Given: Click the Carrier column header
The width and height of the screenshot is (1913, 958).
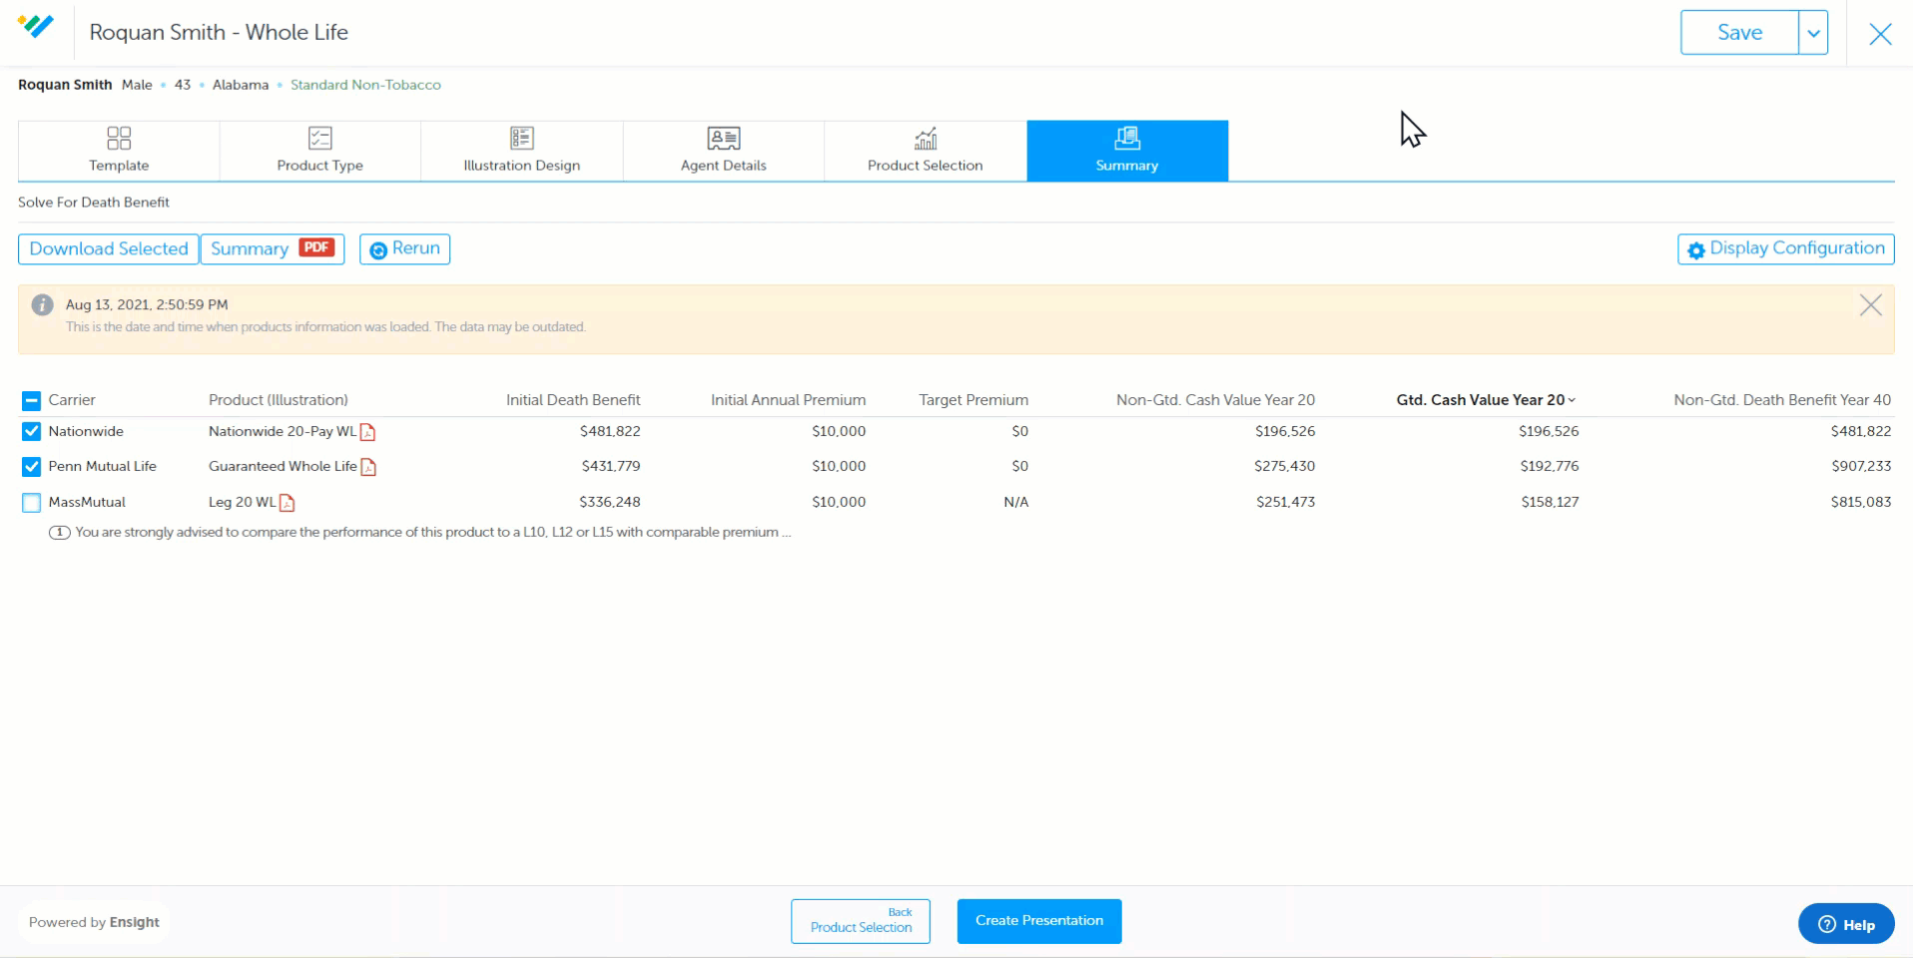Looking at the screenshot, I should tap(72, 399).
